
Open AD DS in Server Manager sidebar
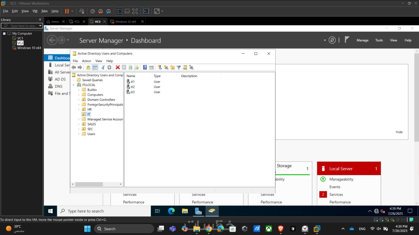tap(60, 79)
